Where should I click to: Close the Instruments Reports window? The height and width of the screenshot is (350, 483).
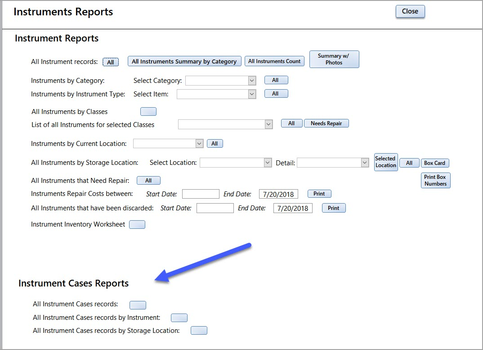click(x=410, y=12)
